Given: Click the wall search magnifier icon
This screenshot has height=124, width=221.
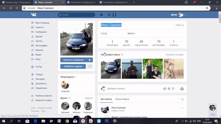Looking at the screenshot, I should point(182,100).
